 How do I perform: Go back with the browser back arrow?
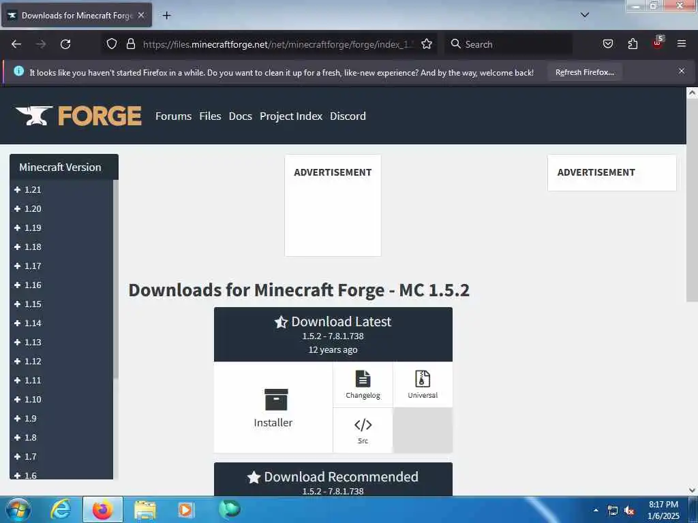point(16,44)
